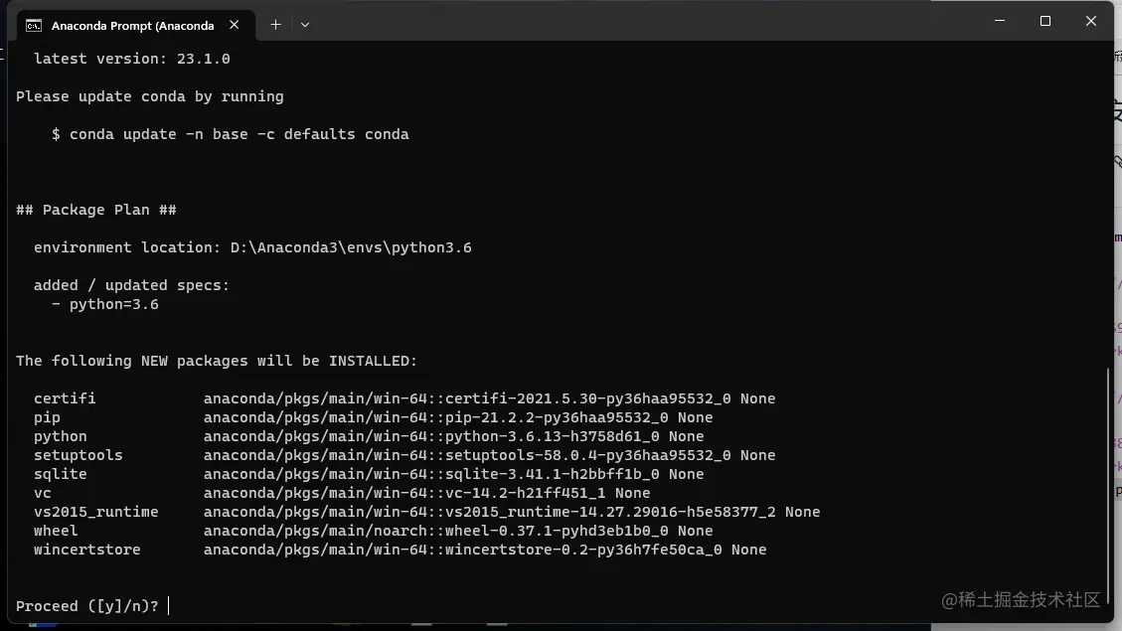Expand the new tab profile dropdown chevron
The image size is (1122, 631).
click(305, 25)
